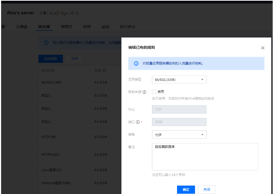Viewport: 273px width, 194px height.
Task: Switch to the 执行命令 tab
Action: [x=128, y=27]
